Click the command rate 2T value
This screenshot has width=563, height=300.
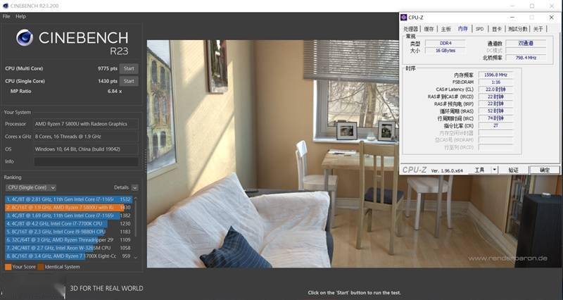coord(495,125)
